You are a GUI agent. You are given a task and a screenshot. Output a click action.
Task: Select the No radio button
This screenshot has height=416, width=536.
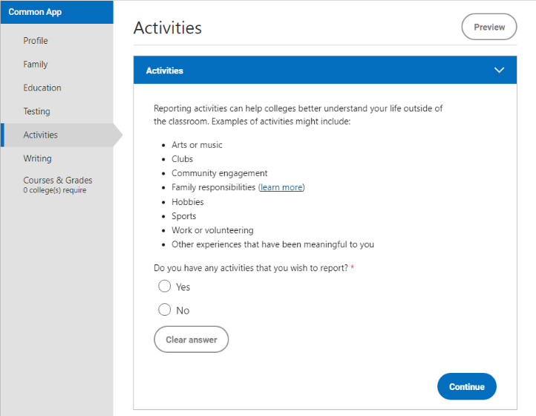tap(164, 310)
